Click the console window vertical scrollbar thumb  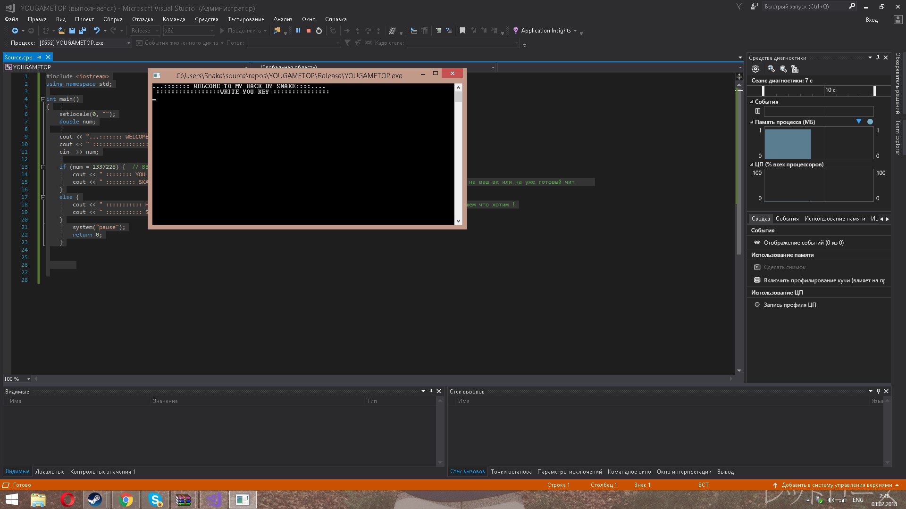[x=458, y=97]
